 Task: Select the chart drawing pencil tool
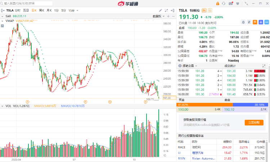click(x=160, y=10)
